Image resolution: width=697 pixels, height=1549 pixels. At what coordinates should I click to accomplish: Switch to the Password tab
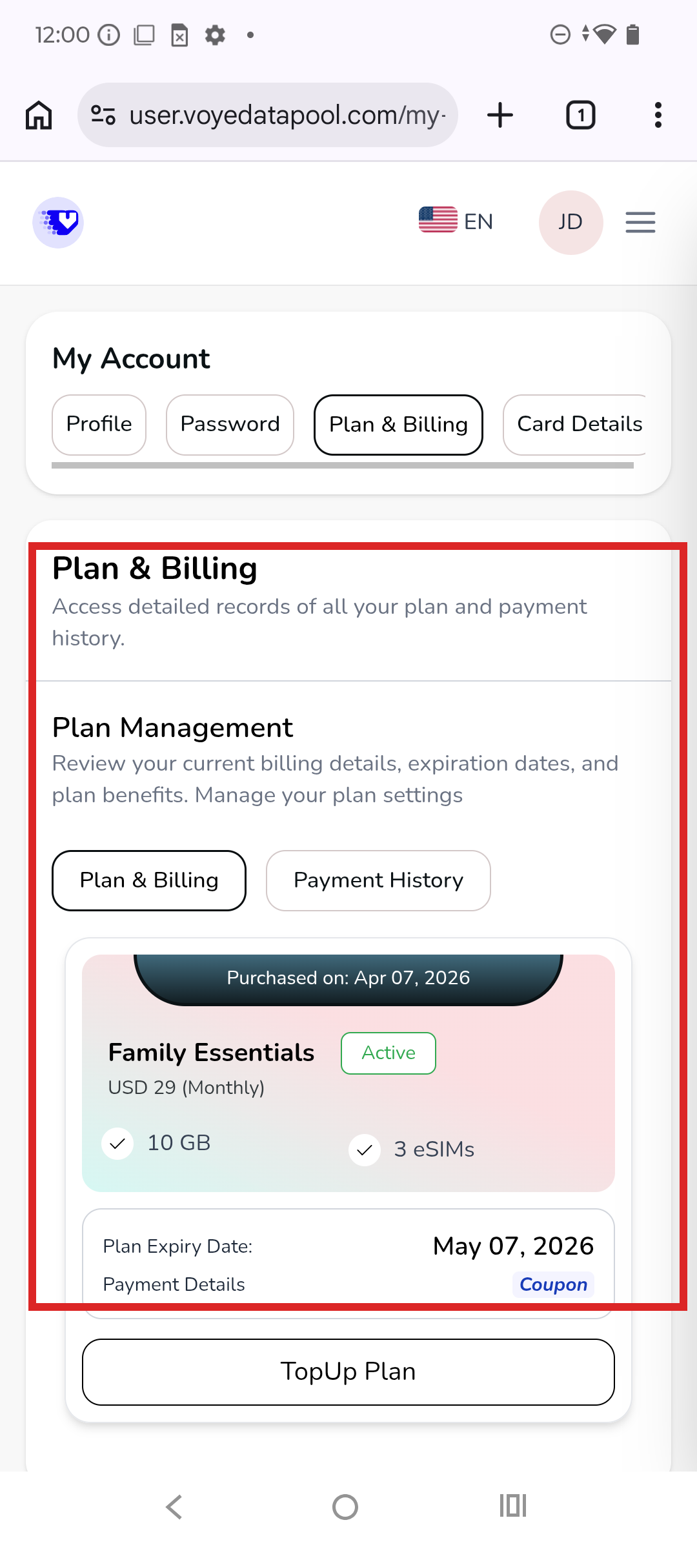[230, 425]
